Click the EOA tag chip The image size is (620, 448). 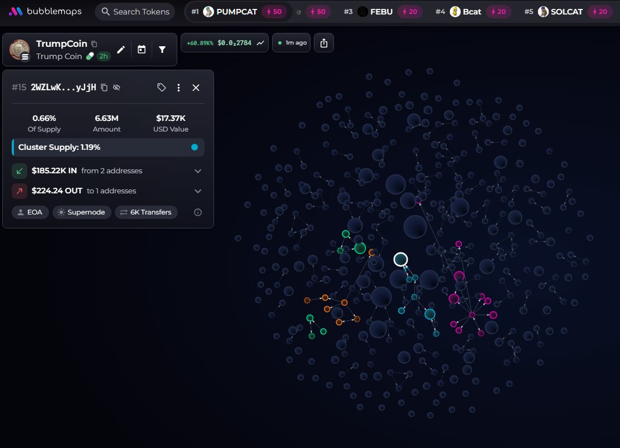tap(30, 212)
